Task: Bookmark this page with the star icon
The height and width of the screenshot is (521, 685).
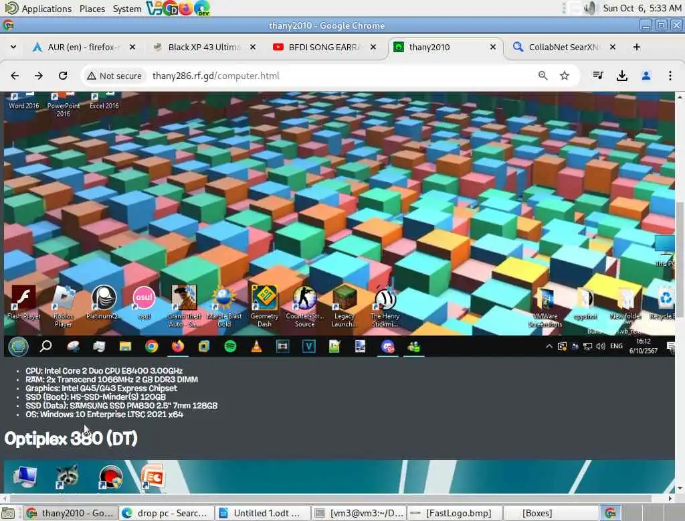Action: tap(565, 76)
